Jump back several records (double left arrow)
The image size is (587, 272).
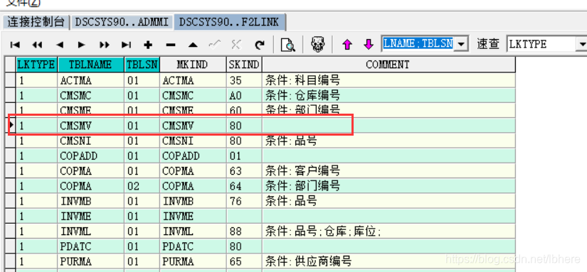tap(37, 45)
